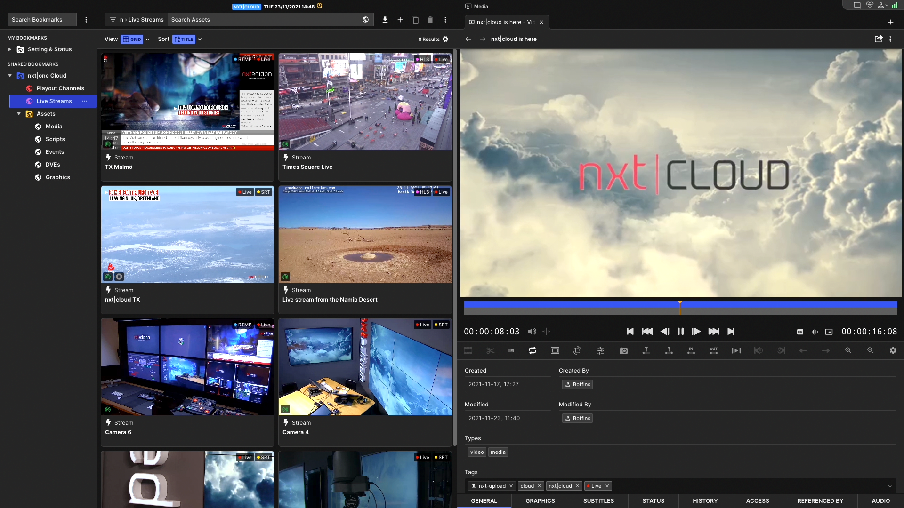Zoom out on the timeline
Screen dimensions: 904x508
(x=870, y=350)
